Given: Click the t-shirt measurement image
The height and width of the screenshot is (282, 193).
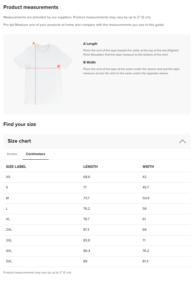Looking at the screenshot, I should coord(43,73).
